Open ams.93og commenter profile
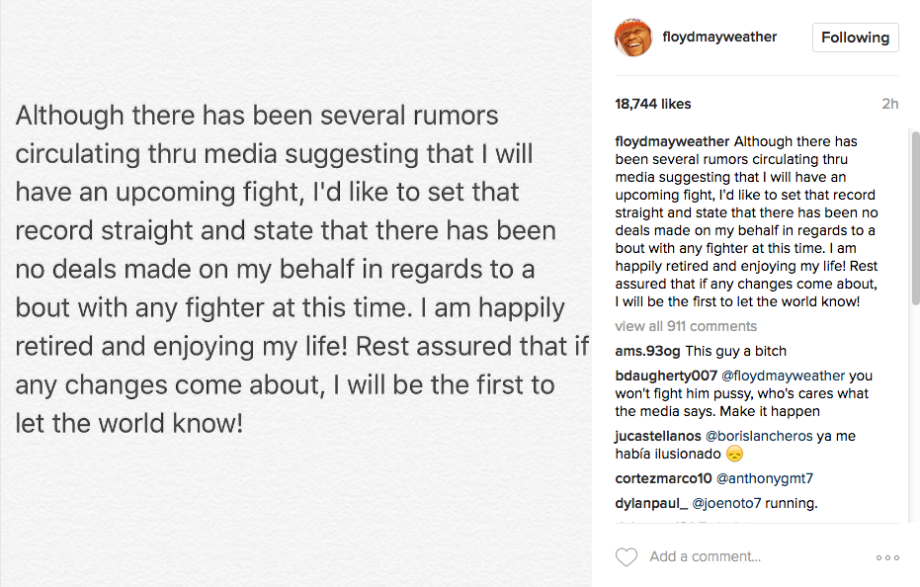Viewport: 920px width, 587px height. (647, 351)
